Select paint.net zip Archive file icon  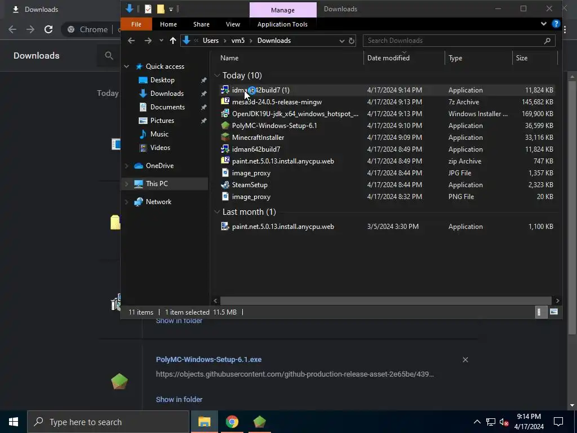(225, 161)
